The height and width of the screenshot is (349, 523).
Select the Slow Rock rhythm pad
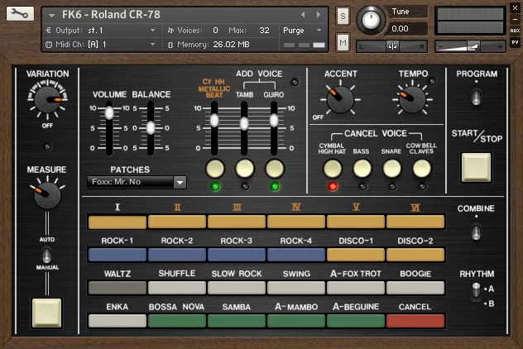(237, 288)
